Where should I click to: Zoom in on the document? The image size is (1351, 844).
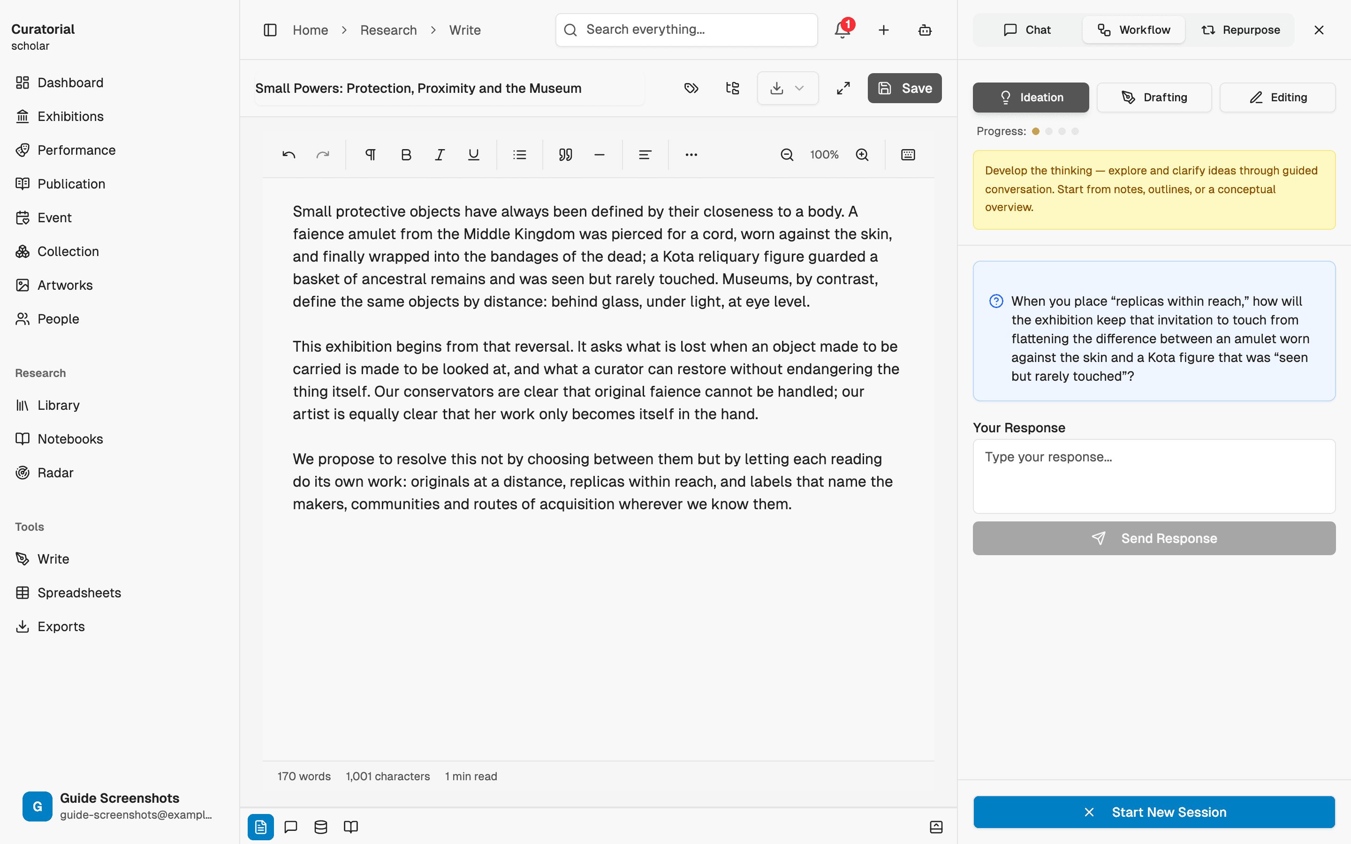(862, 155)
